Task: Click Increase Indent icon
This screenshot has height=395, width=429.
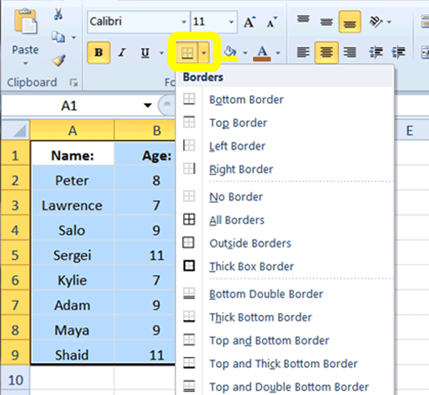Action: pos(398,52)
